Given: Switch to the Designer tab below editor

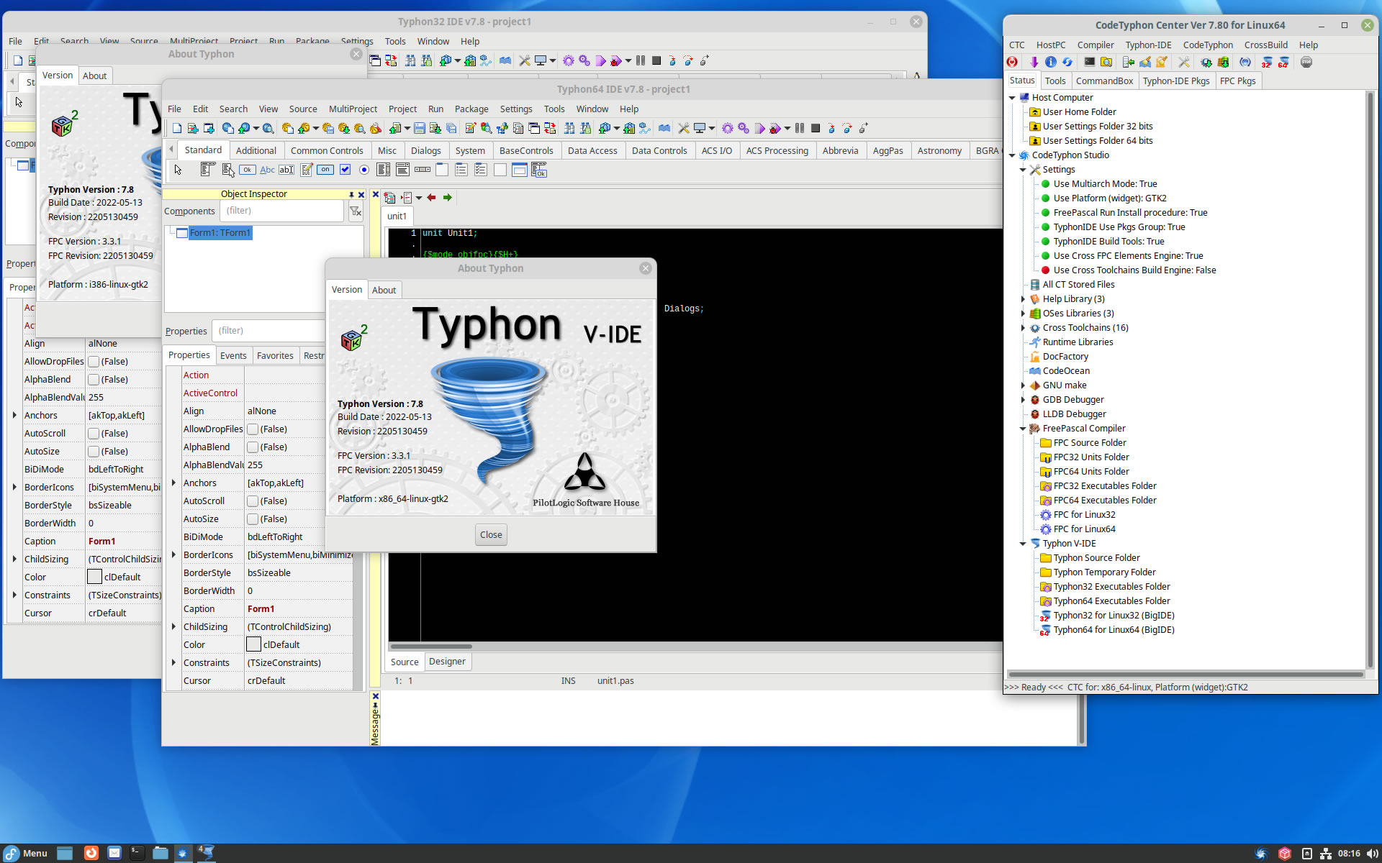Looking at the screenshot, I should pyautogui.click(x=447, y=662).
